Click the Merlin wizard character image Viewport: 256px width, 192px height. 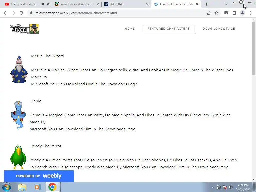pyautogui.click(x=19, y=69)
